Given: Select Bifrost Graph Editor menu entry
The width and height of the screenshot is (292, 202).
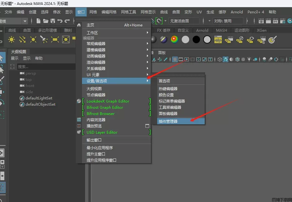Looking at the screenshot, I should [x=105, y=107].
